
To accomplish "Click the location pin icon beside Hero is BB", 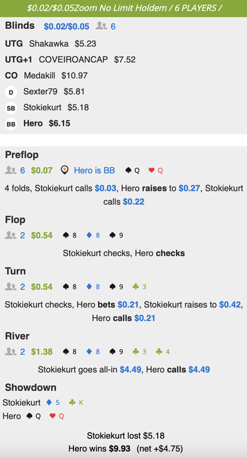I will click(x=65, y=170).
